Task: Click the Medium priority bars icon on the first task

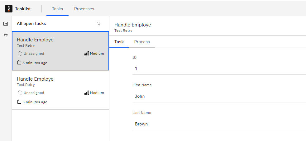Action: 87,54
